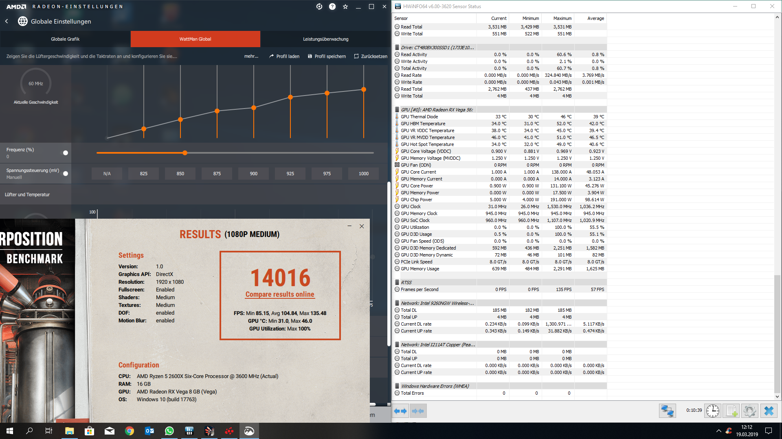Viewport: 782px width, 439px height.
Task: Open the Leistungsüberwachung tab
Action: [325, 39]
